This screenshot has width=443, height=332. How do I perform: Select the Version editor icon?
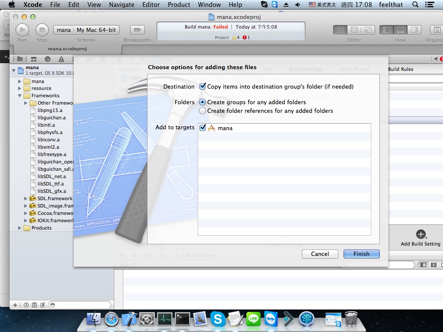(368, 30)
